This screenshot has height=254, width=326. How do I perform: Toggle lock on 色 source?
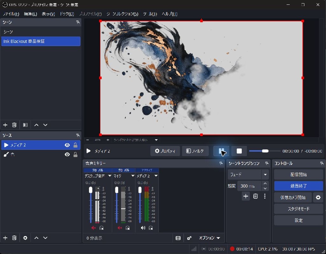pos(75,155)
